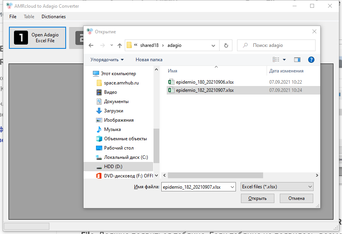Select HDD (D:) in the navigation tree
Image resolution: width=342 pixels, height=234 pixels.
coord(119,167)
